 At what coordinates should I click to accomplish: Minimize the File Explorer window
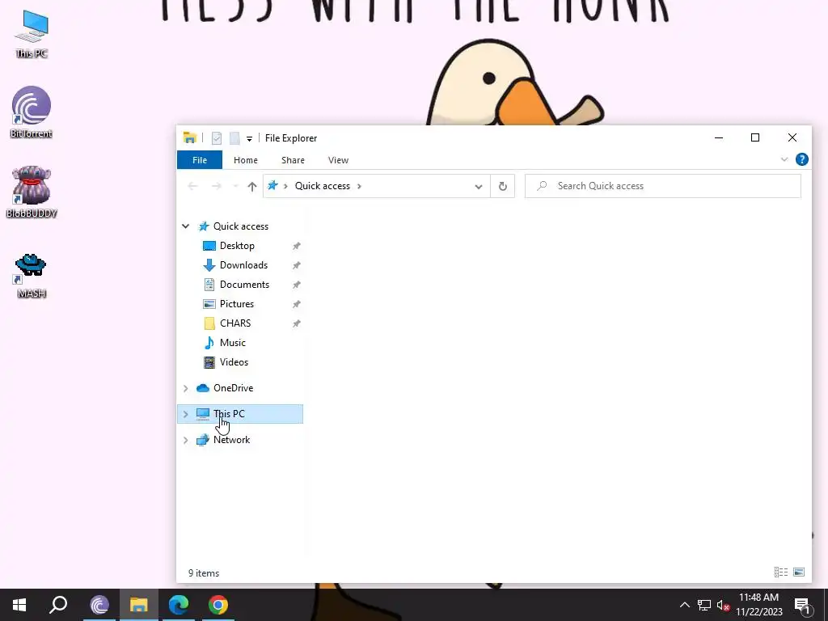719,137
